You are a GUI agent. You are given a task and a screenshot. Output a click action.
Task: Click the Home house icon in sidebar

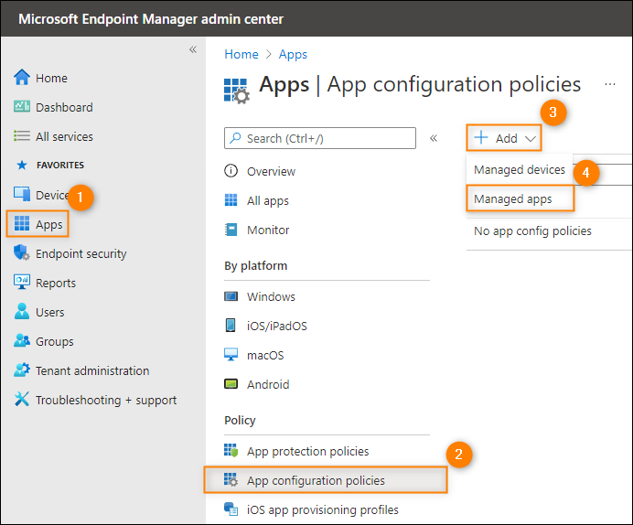coord(22,78)
